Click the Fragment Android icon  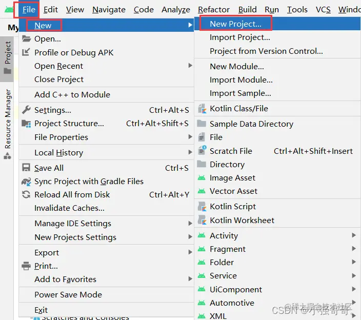coord(202,249)
